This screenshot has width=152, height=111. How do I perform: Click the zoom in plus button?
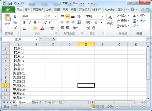click(x=144, y=106)
